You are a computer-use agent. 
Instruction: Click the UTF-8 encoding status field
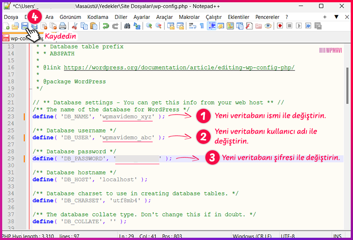point(288,236)
